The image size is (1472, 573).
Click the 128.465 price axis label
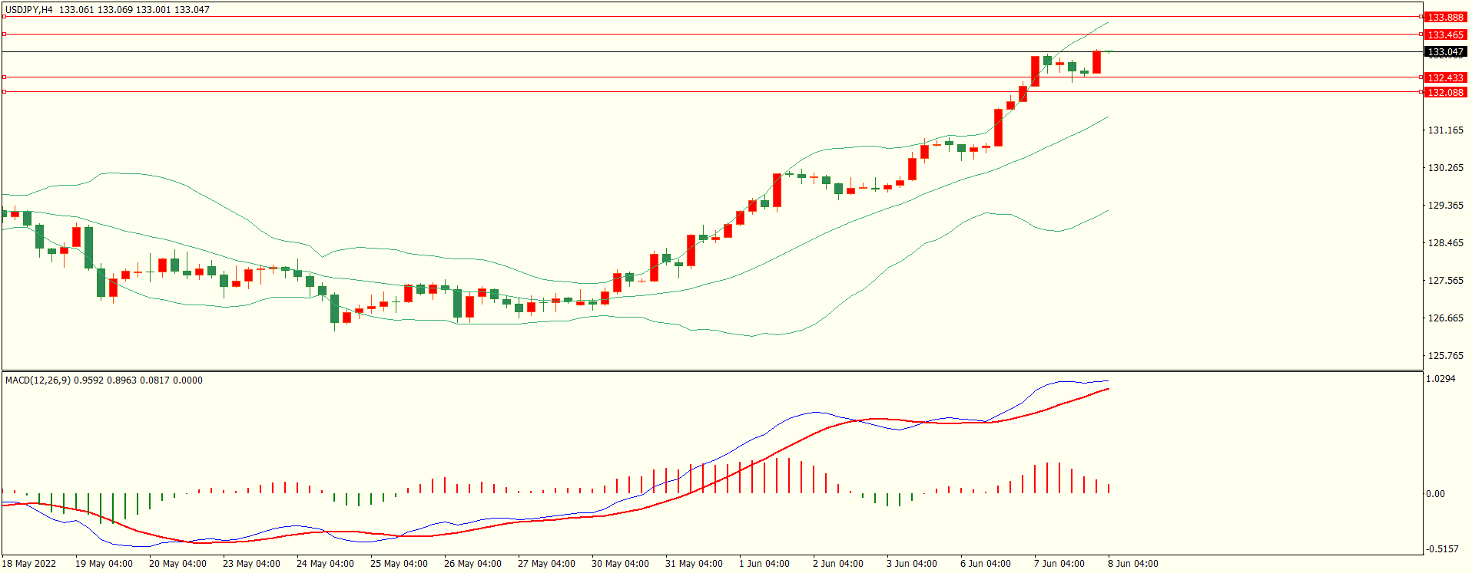[x=1445, y=243]
